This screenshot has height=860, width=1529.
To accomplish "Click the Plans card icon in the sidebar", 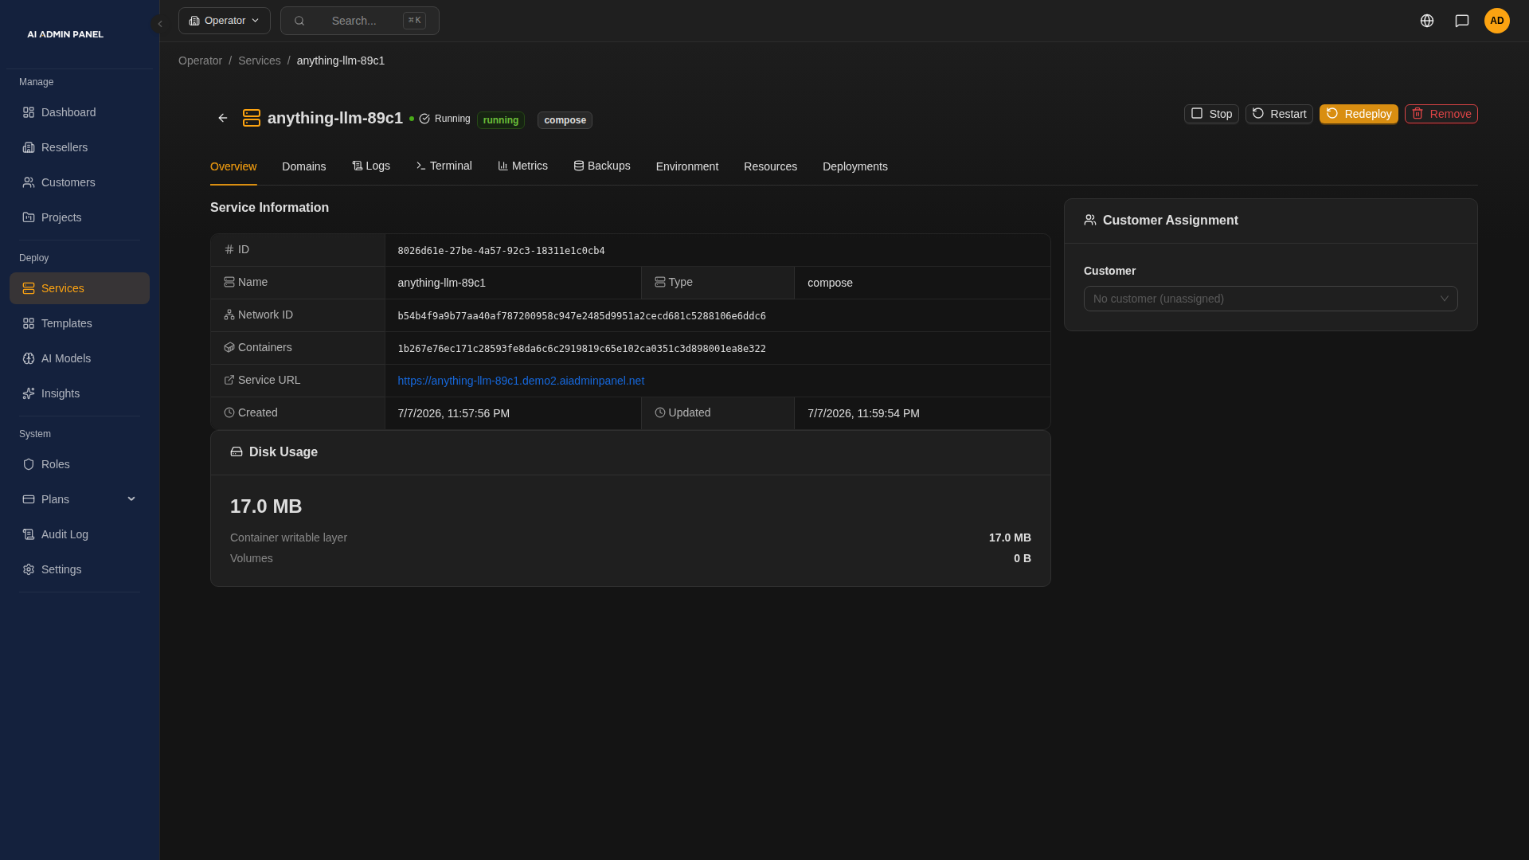I will tap(29, 499).
